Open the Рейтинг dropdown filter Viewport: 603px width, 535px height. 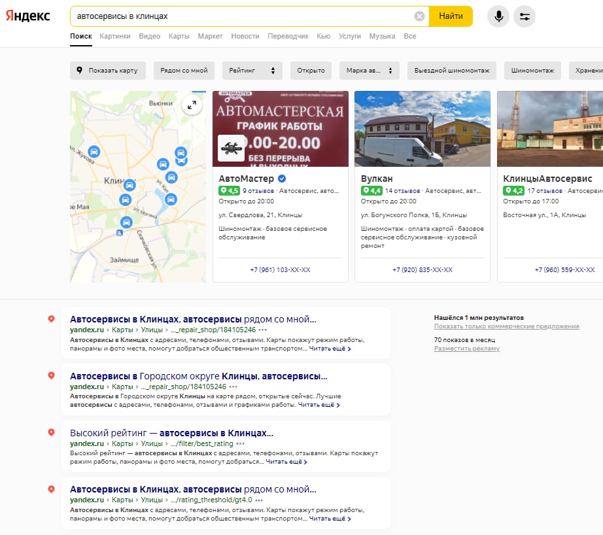coord(252,71)
